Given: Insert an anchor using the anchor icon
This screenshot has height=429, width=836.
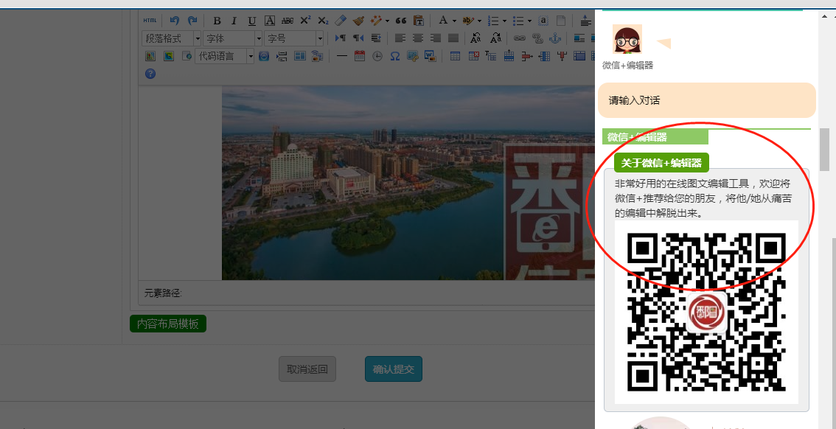Looking at the screenshot, I should click(x=556, y=38).
